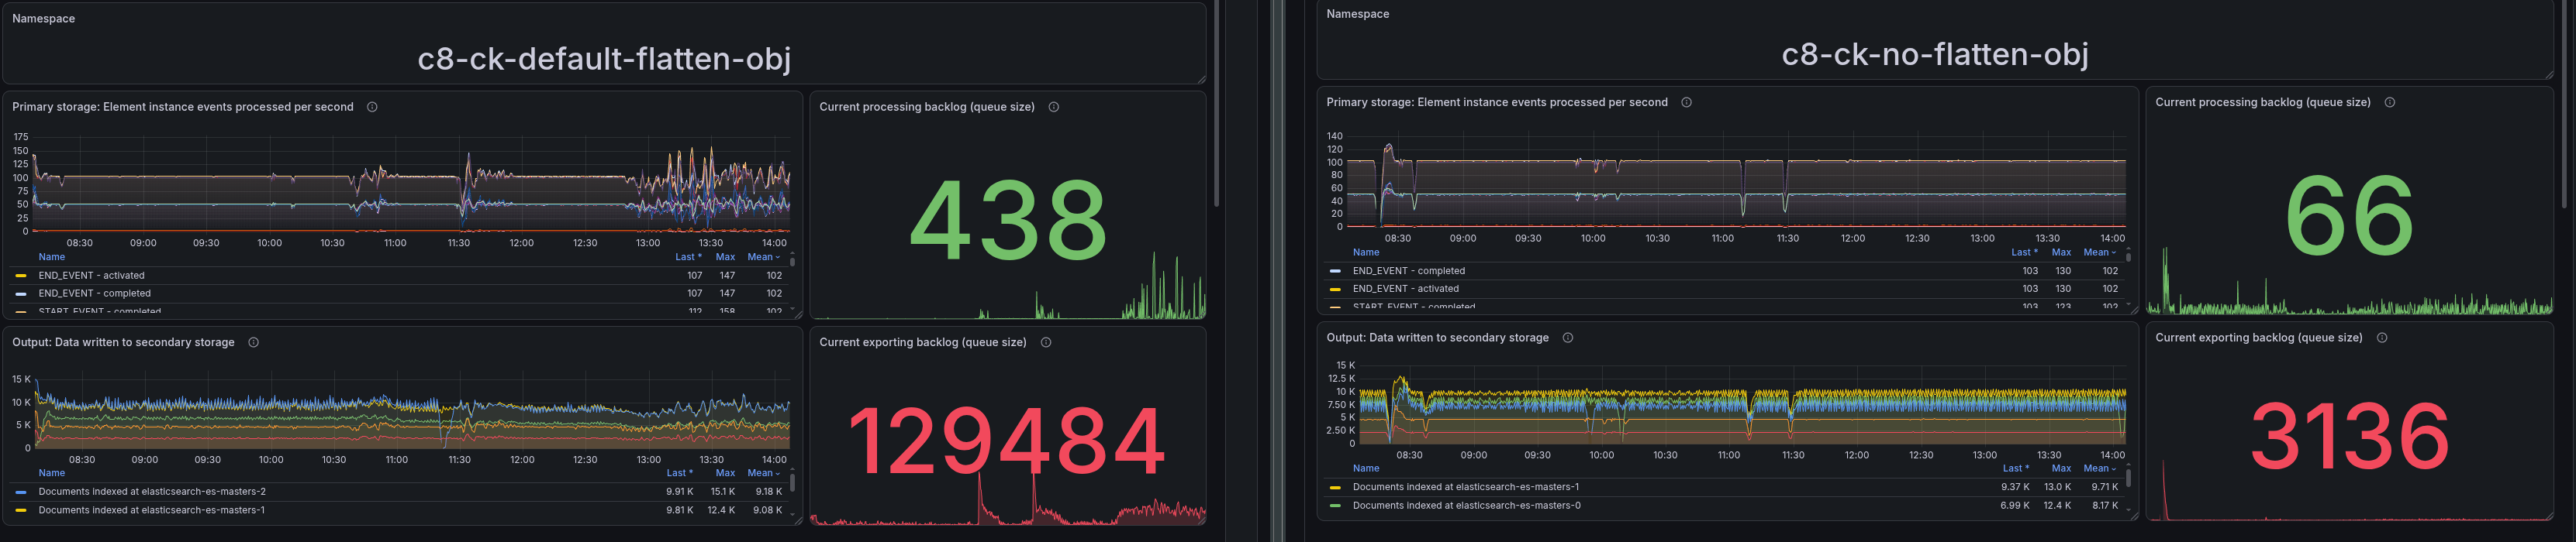
Task: Open info icon beside Output secondary storage, right dashboard
Action: pyautogui.click(x=1567, y=338)
